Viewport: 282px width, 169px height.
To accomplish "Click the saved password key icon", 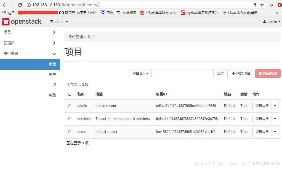I will click(x=255, y=5).
